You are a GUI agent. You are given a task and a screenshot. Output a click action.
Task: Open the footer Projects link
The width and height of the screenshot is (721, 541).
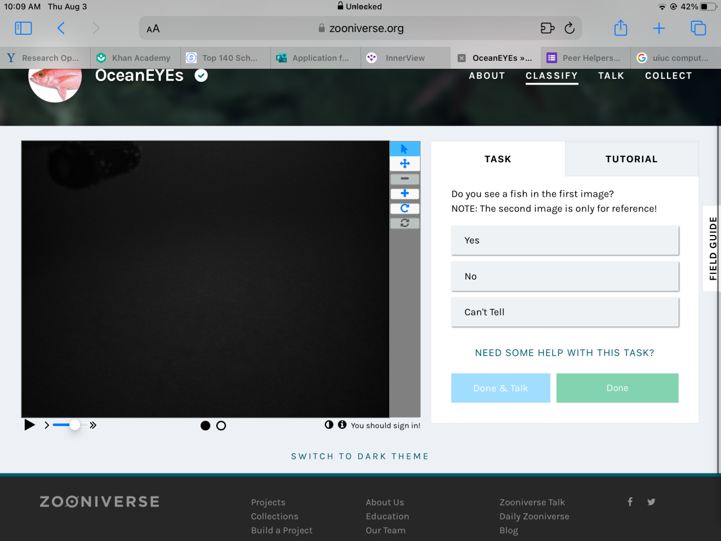[268, 502]
